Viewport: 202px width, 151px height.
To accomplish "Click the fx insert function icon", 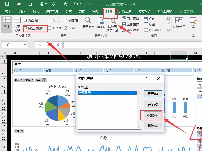I will (x=58, y=45).
